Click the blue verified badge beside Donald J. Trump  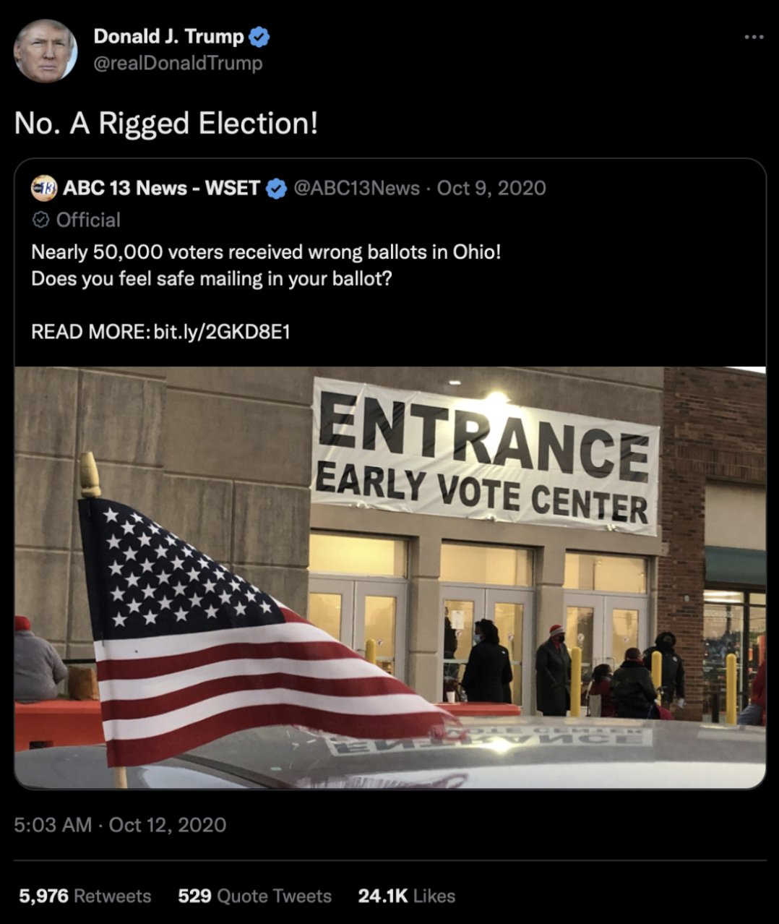[x=259, y=35]
